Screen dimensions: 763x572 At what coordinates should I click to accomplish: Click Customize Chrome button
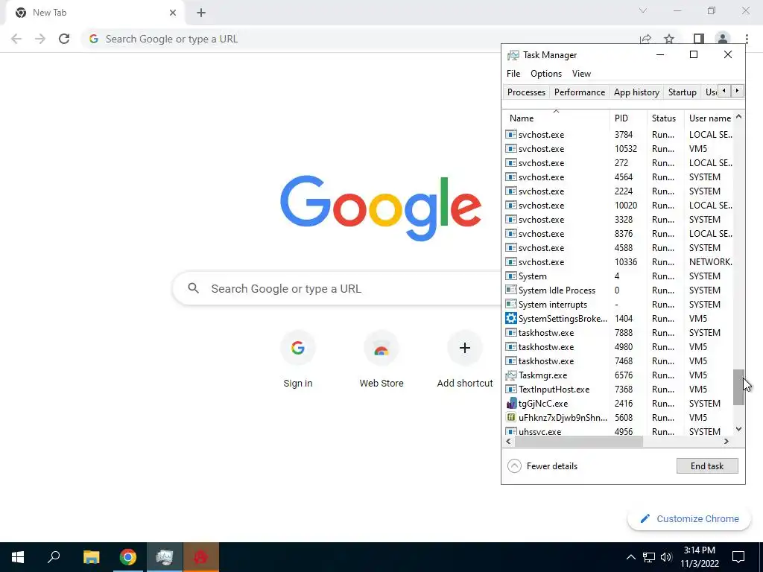[690, 519]
